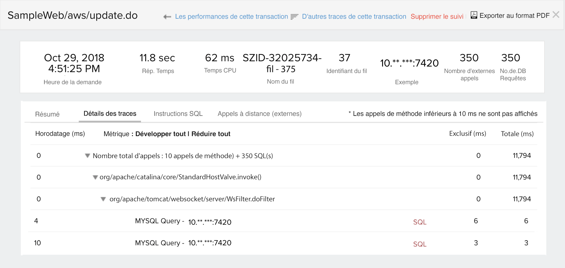Click the SQL label on first MYSQL Query
This screenshot has width=565, height=268.
(x=420, y=222)
